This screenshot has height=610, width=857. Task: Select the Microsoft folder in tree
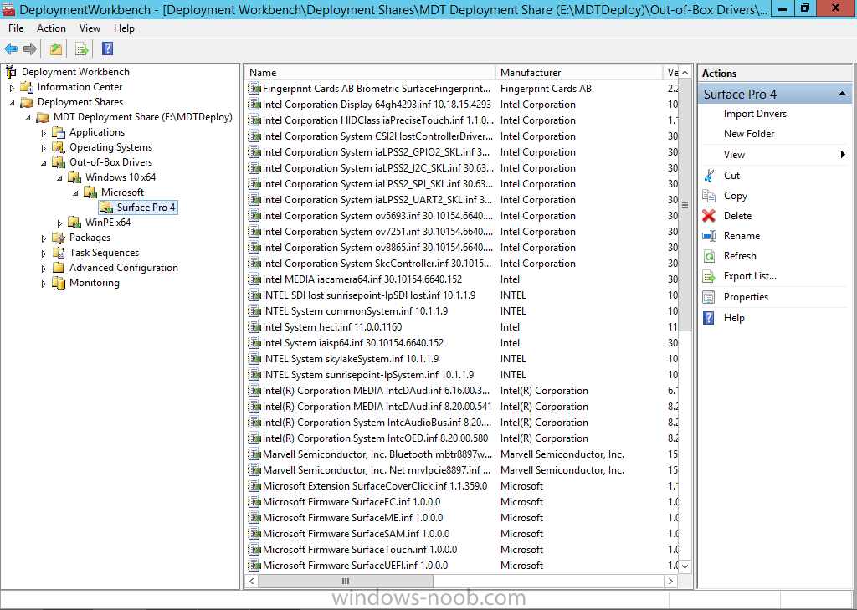tap(122, 192)
